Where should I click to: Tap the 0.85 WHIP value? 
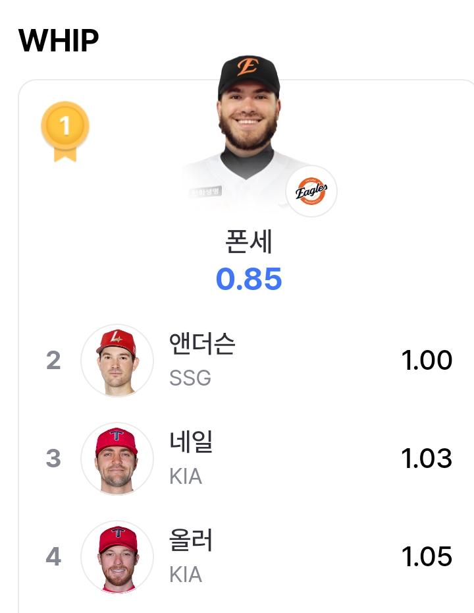249,279
